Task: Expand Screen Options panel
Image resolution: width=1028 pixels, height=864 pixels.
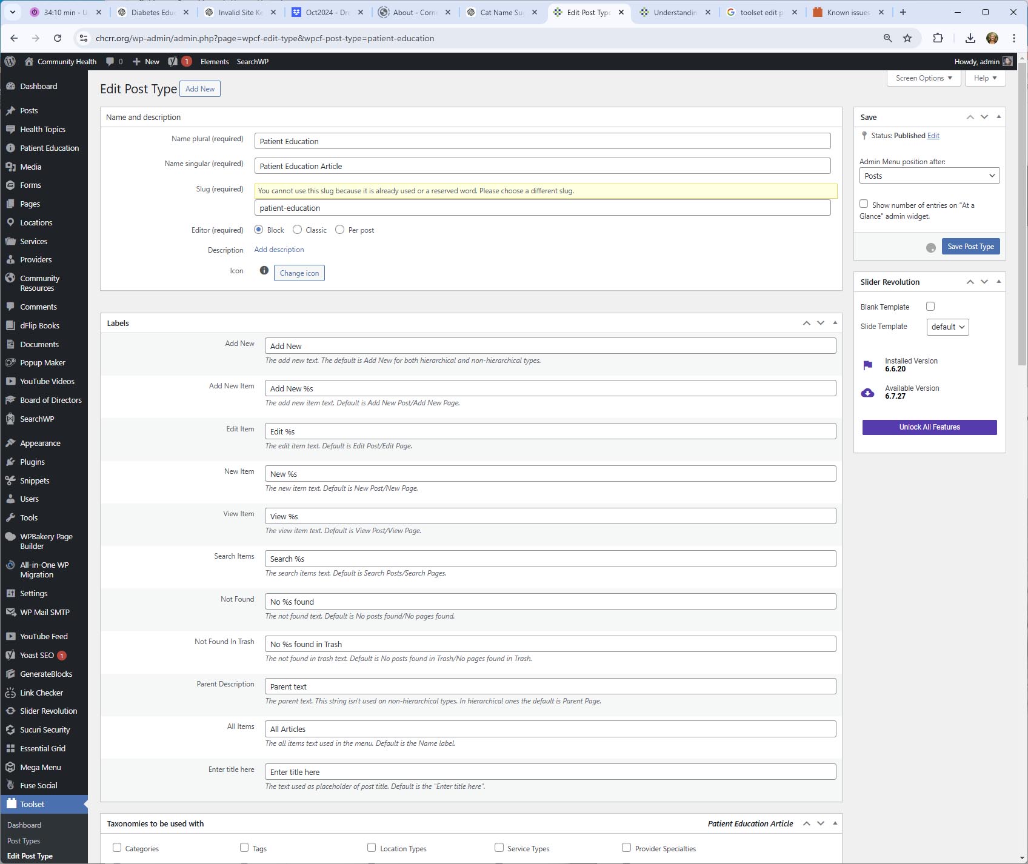Action: (x=924, y=78)
